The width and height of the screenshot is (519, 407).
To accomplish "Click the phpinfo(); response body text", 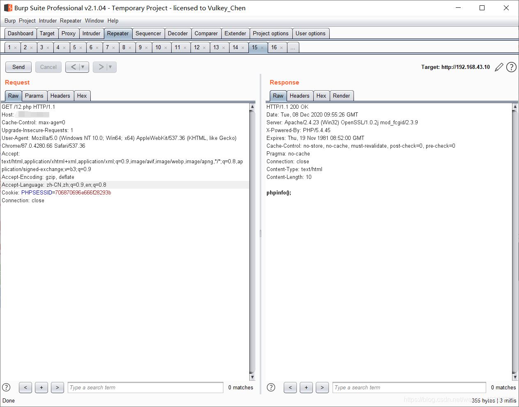I will tap(279, 193).
